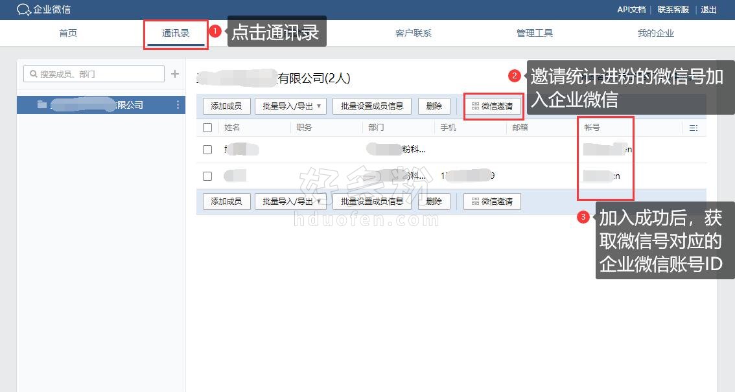735x392 pixels.
Task: Check the first member row checkbox
Action: coord(207,150)
